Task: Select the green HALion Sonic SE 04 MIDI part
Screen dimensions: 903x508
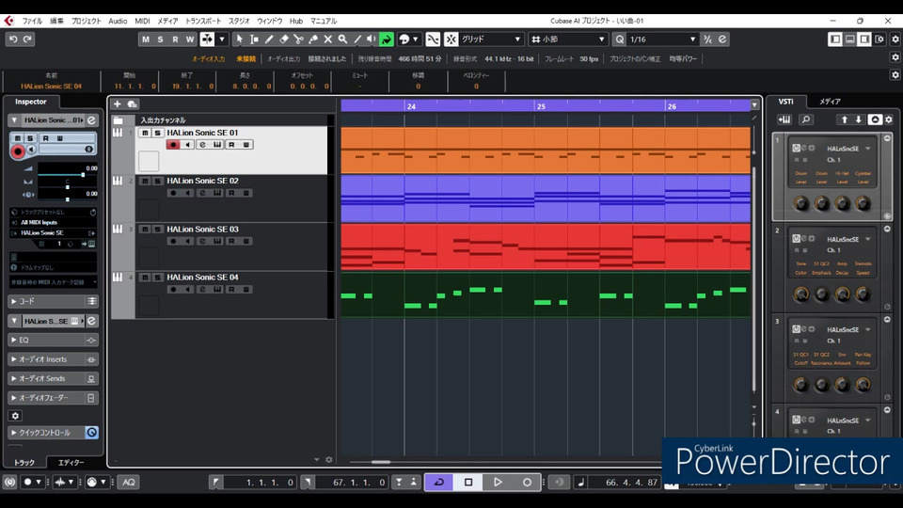Action: [546, 294]
